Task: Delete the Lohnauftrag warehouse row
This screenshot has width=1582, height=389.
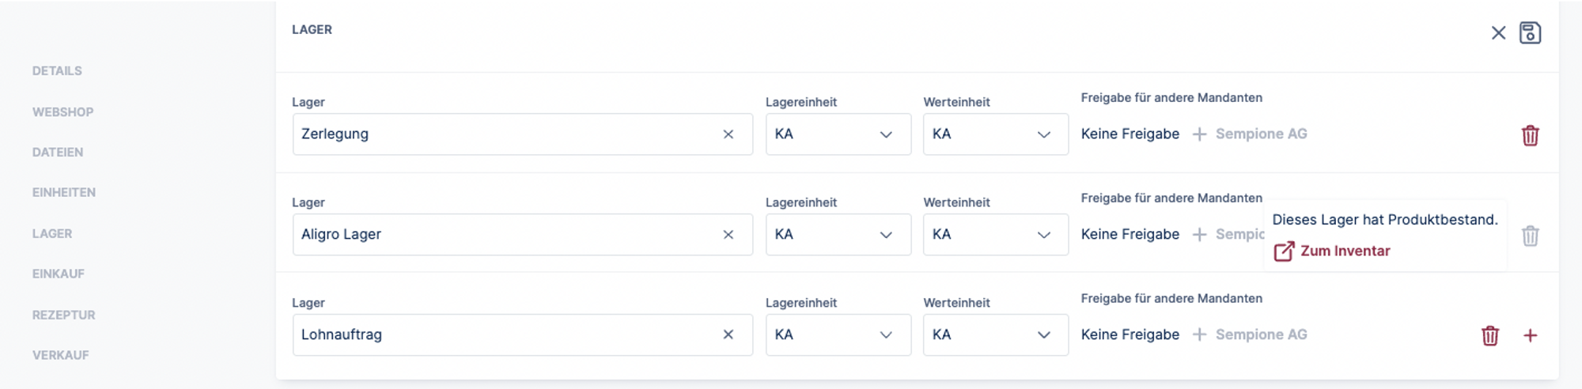Action: pyautogui.click(x=1489, y=336)
